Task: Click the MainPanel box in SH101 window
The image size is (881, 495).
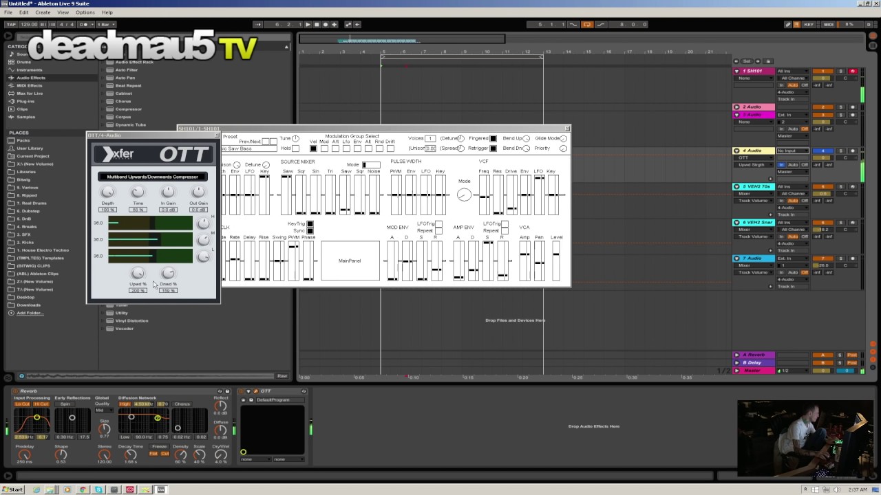Action: pos(350,261)
